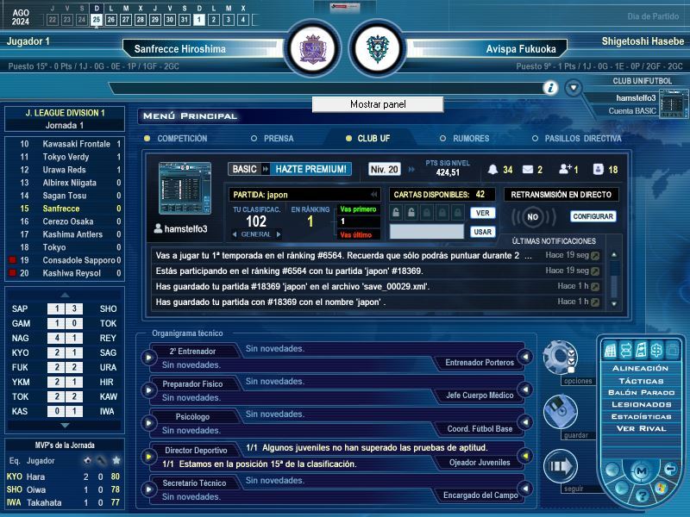Open the Tácticas menu item
This screenshot has height=517, width=690.
[x=640, y=380]
